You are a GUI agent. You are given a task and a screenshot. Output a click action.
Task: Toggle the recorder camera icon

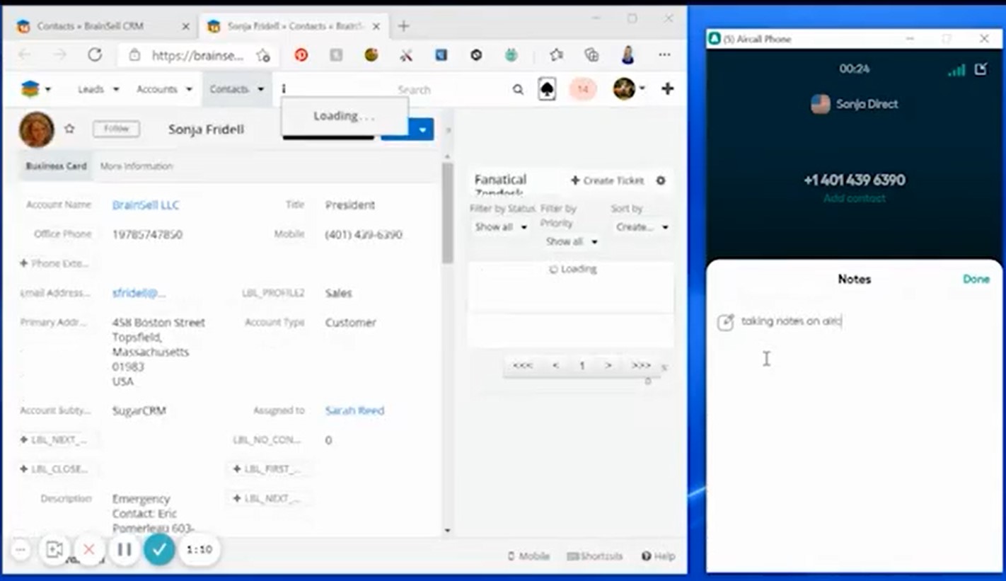click(x=54, y=549)
